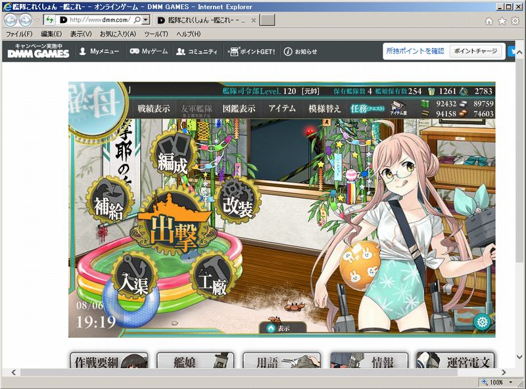The image size is (526, 389).
Task: Click the browser Forward arrow button
Action: point(25,20)
